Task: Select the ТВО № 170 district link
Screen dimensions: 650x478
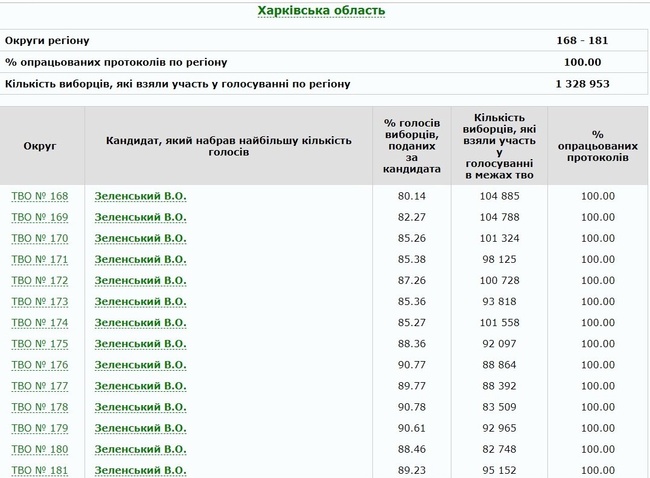Action: click(x=40, y=239)
